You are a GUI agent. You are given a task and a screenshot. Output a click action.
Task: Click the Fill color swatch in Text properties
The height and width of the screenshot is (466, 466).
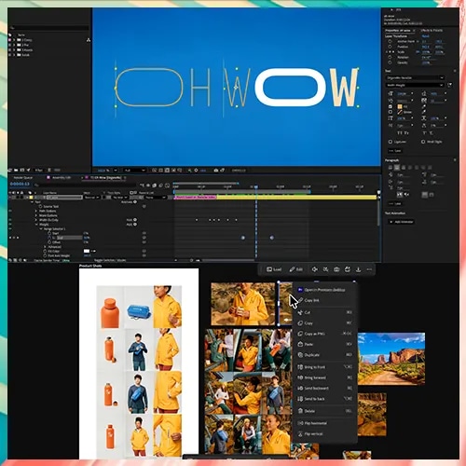[400, 106]
